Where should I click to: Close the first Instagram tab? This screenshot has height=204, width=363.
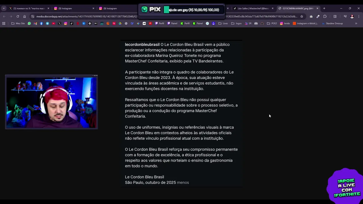[93, 8]
